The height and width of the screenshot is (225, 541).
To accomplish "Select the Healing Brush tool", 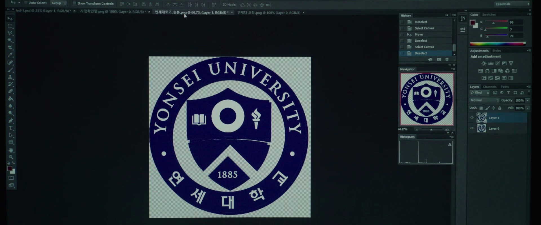I will [x=10, y=62].
